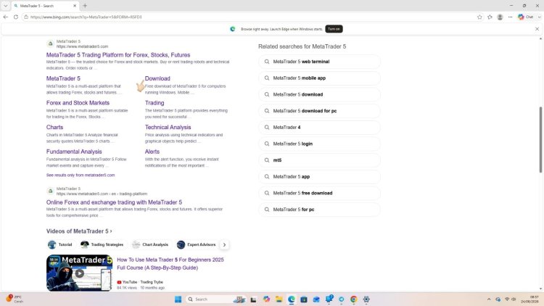The width and height of the screenshot is (544, 306).
Task: Play the MetaTrader 5 video thumbnail
Action: [80, 273]
